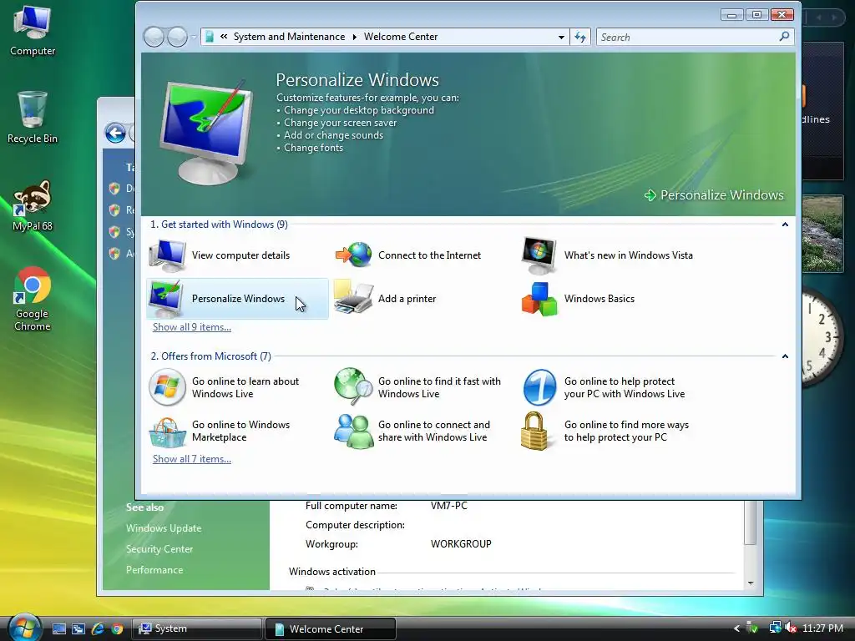Click the Windows Live logo icon
Viewport: 855px width, 641px height.
167,387
